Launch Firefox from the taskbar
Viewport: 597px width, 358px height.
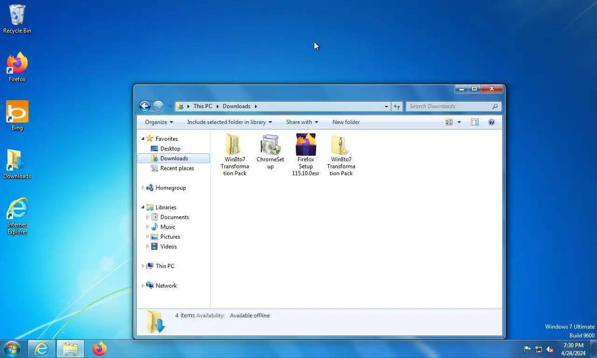pyautogui.click(x=99, y=349)
